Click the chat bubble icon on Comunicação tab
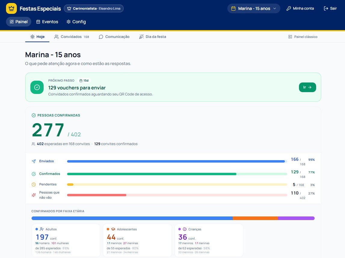Image resolution: width=345 pixels, height=258 pixels. pyautogui.click(x=101, y=37)
